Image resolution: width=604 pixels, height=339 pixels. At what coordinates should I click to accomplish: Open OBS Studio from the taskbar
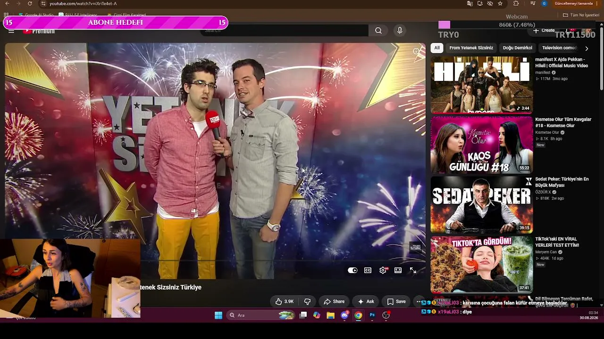point(386,315)
